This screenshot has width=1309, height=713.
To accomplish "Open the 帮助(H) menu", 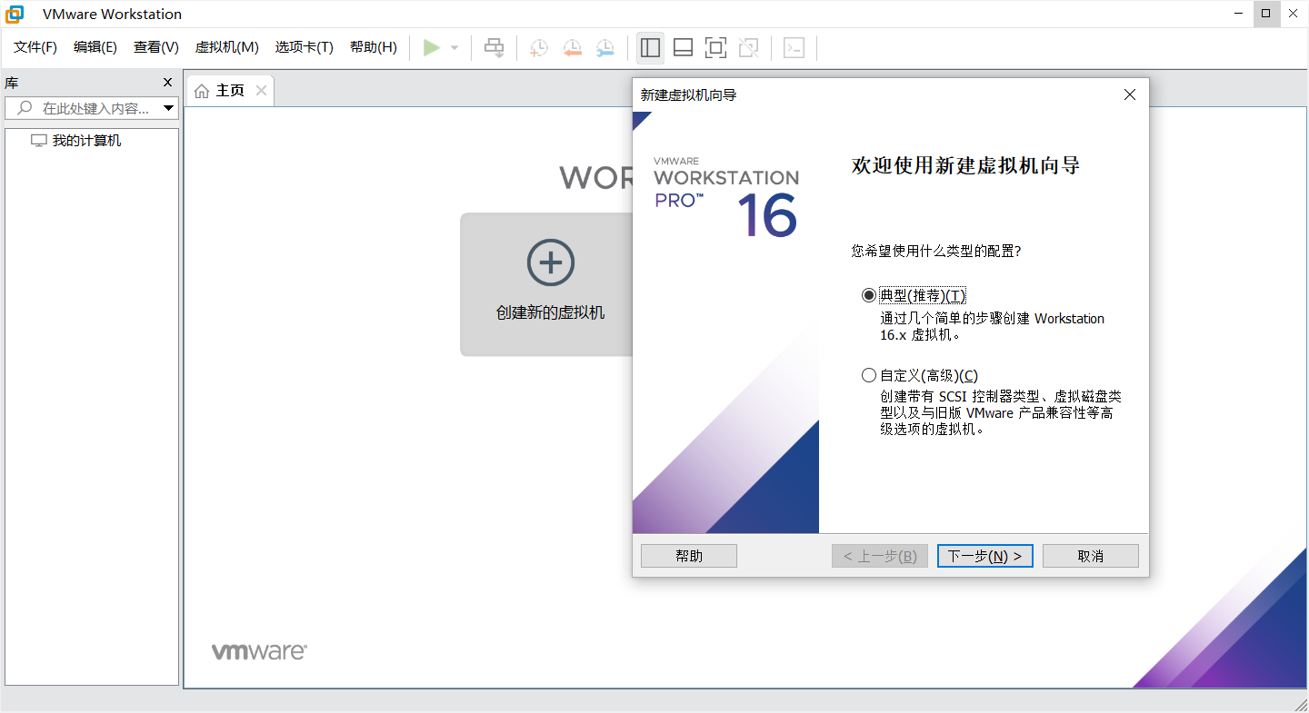I will 373,46.
